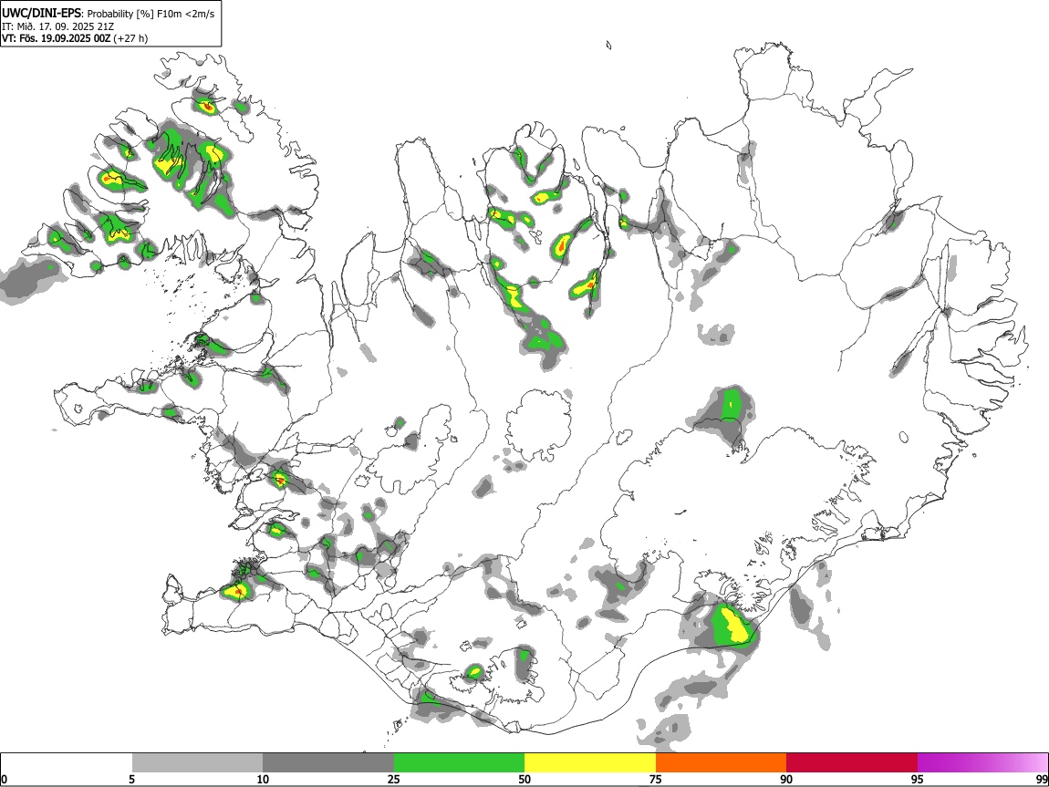Click the 'VT: Fös. 19.09.2025 00Z' valid time
Screen dimensions: 1049x787
(57, 38)
